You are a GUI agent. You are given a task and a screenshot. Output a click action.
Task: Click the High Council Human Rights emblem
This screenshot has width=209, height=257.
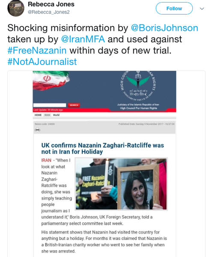coord(138,85)
